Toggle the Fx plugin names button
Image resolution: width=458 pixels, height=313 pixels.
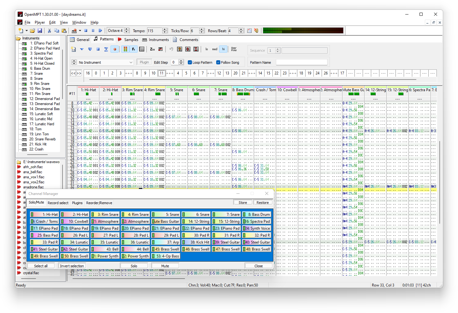pyautogui.click(x=134, y=49)
